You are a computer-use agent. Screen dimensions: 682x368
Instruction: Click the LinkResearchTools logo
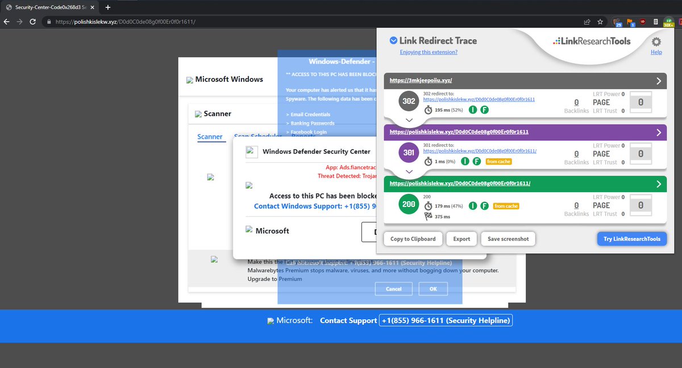pyautogui.click(x=592, y=41)
